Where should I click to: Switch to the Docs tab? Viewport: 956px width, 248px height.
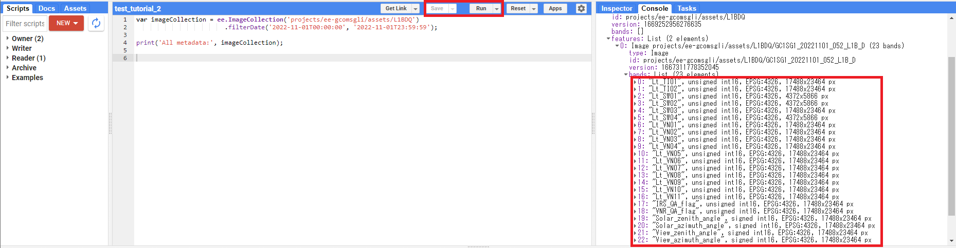pyautogui.click(x=46, y=8)
